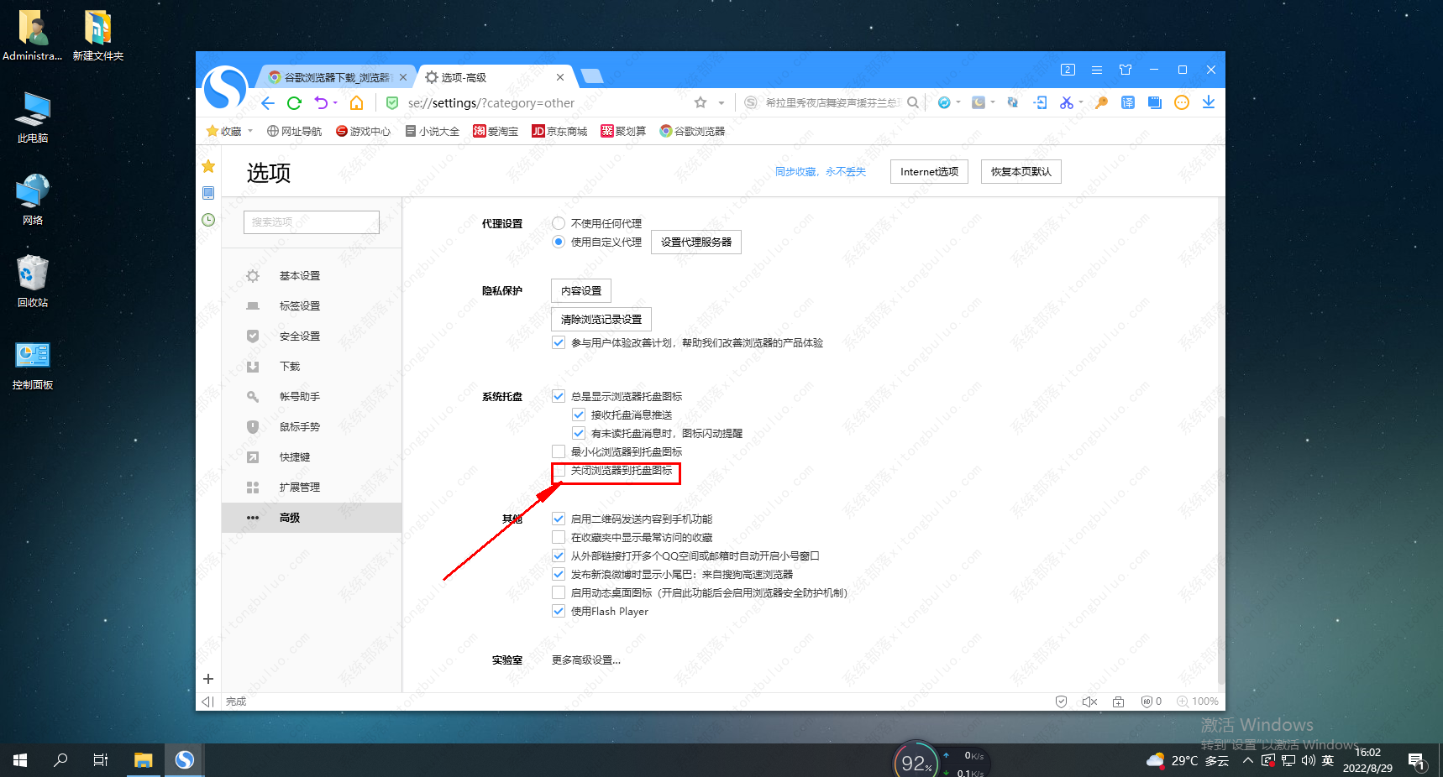Screen dimensions: 1443x777
Task: Open the key account helper icon
Action: 1101,102
